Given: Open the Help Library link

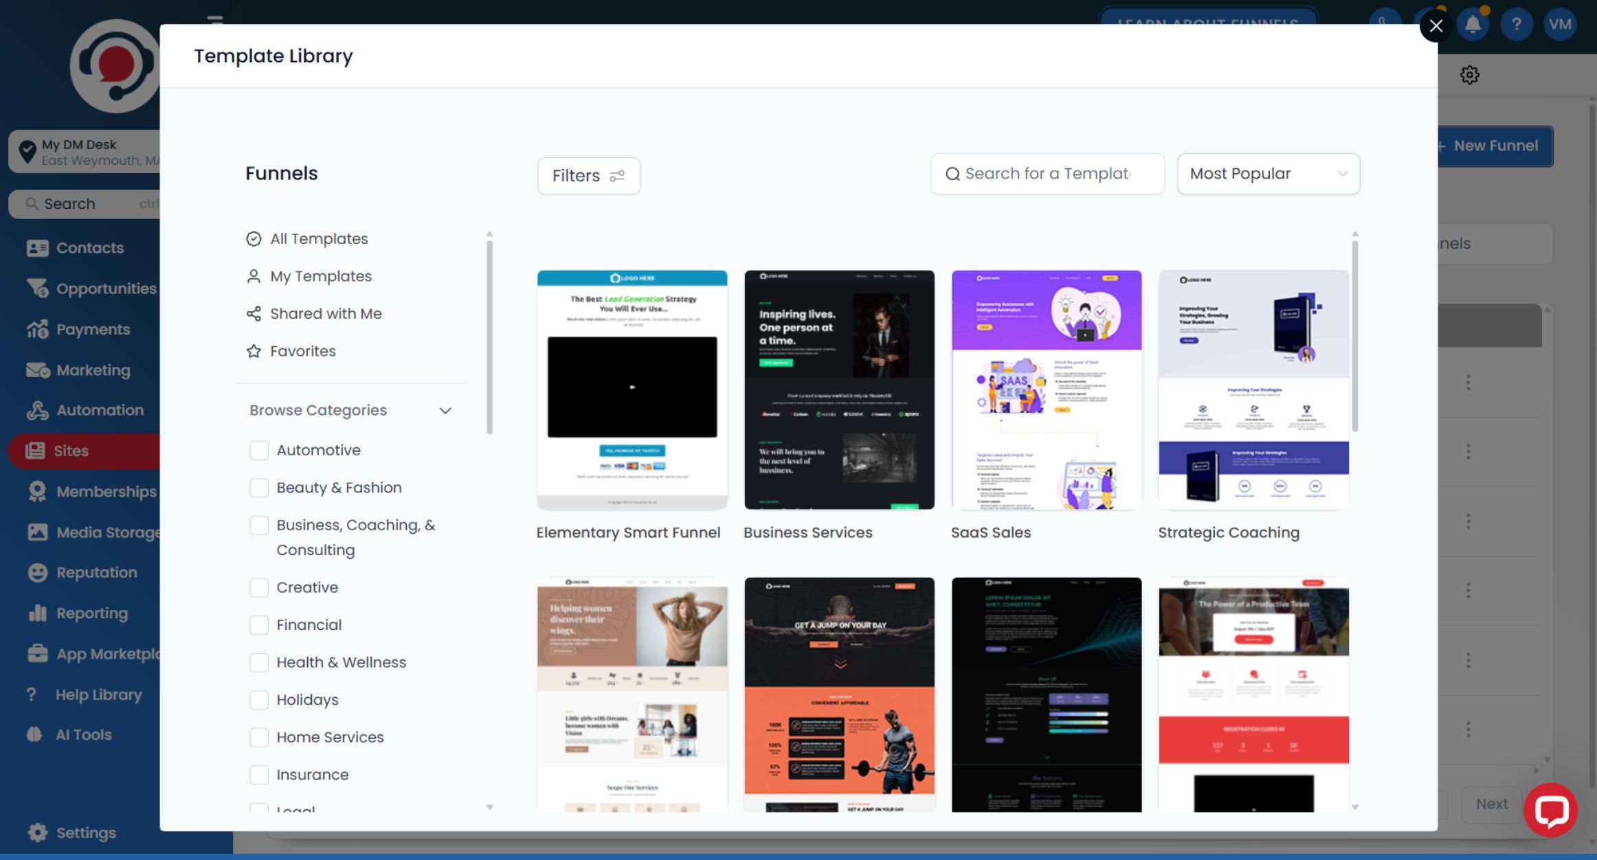Looking at the screenshot, I should (98, 694).
